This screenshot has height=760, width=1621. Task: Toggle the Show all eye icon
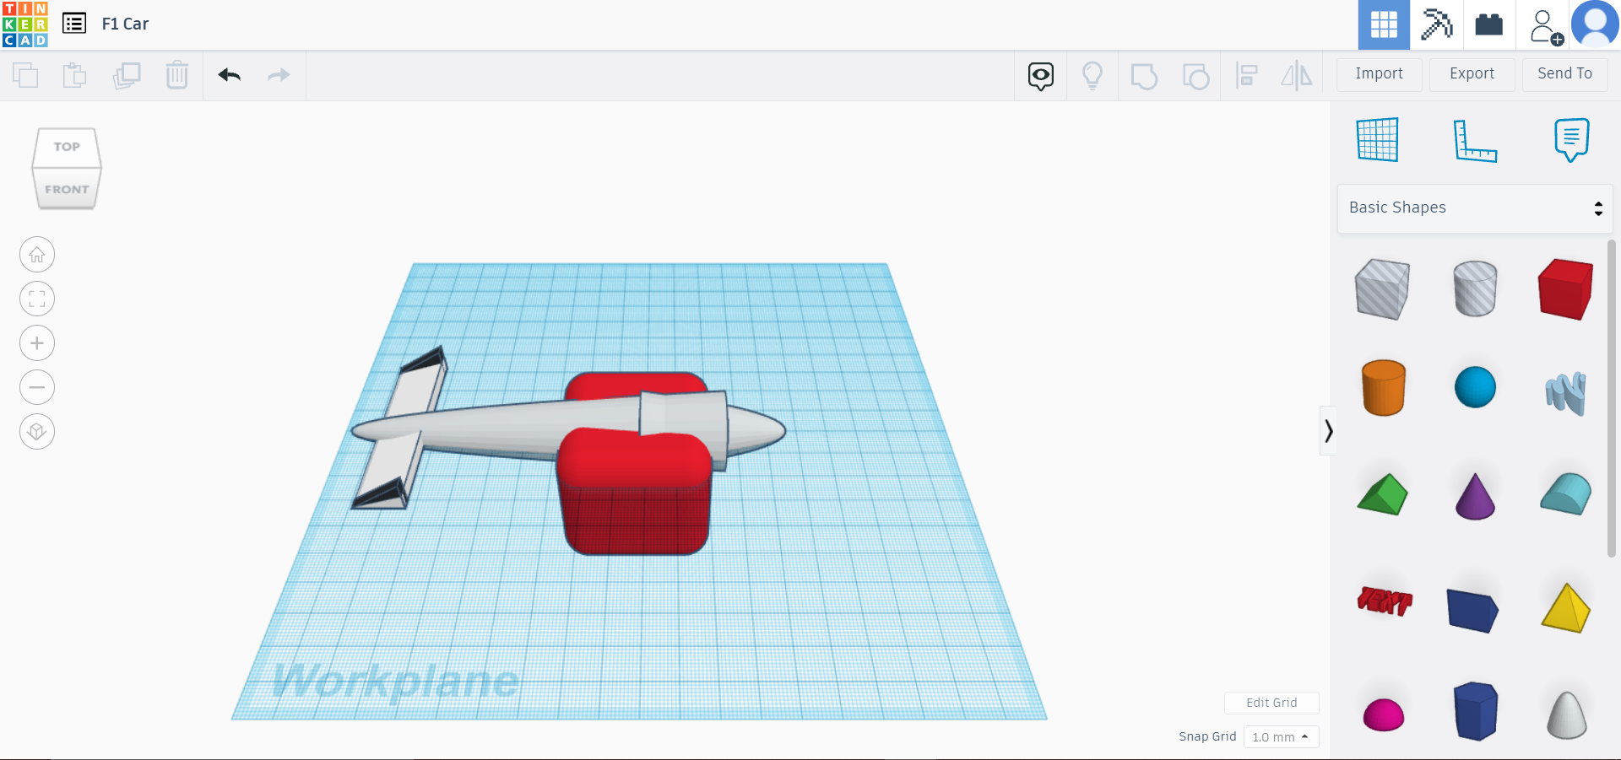coord(1041,76)
